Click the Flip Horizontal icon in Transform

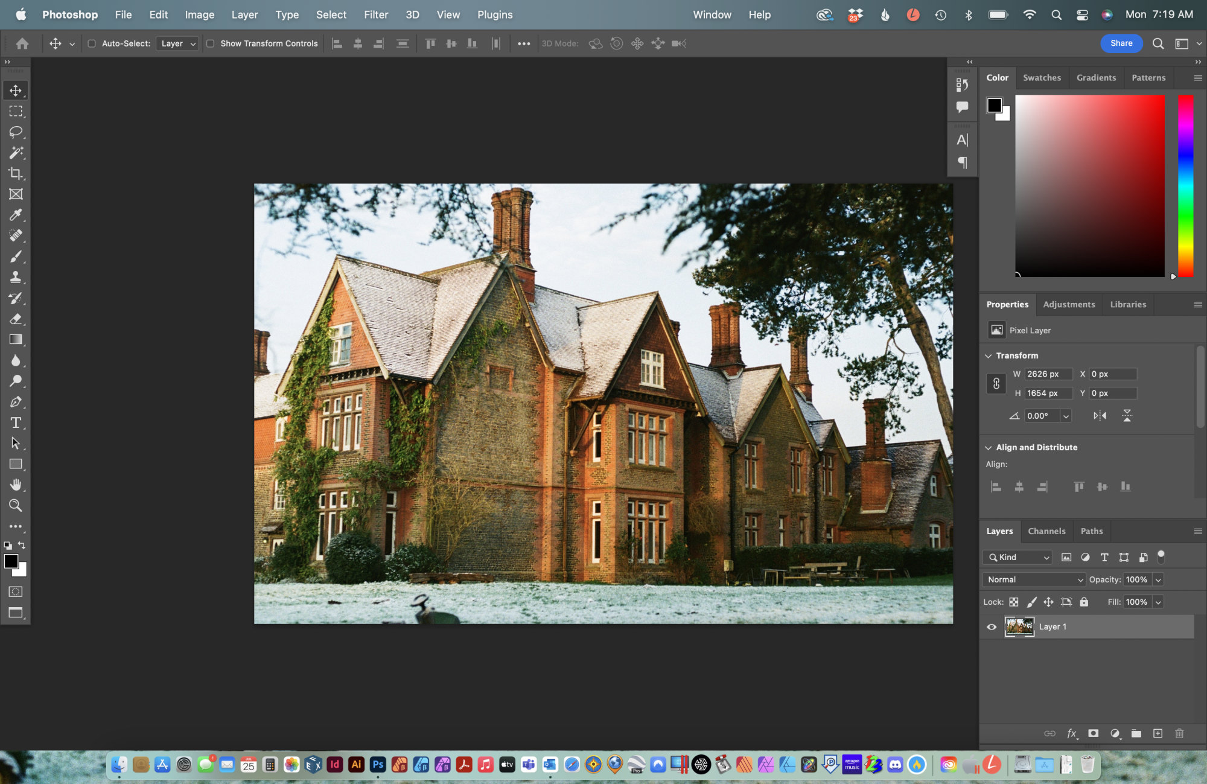coord(1100,416)
